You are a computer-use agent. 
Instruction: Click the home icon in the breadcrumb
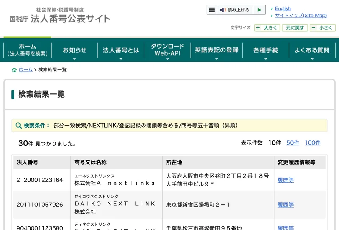click(x=14, y=70)
